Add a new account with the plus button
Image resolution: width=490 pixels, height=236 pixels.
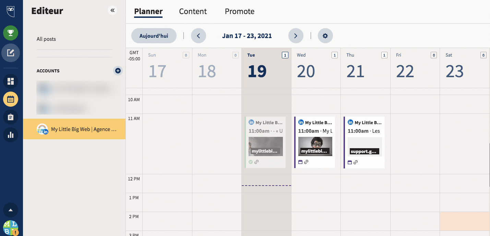[x=118, y=71]
